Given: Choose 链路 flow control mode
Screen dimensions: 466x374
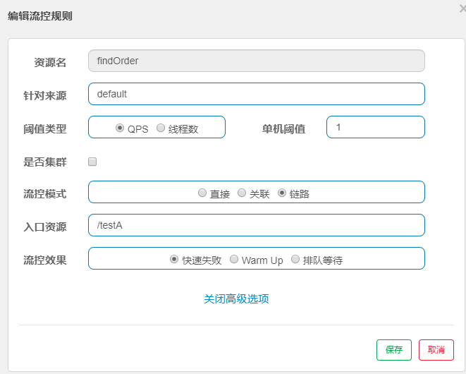Looking at the screenshot, I should point(282,193).
